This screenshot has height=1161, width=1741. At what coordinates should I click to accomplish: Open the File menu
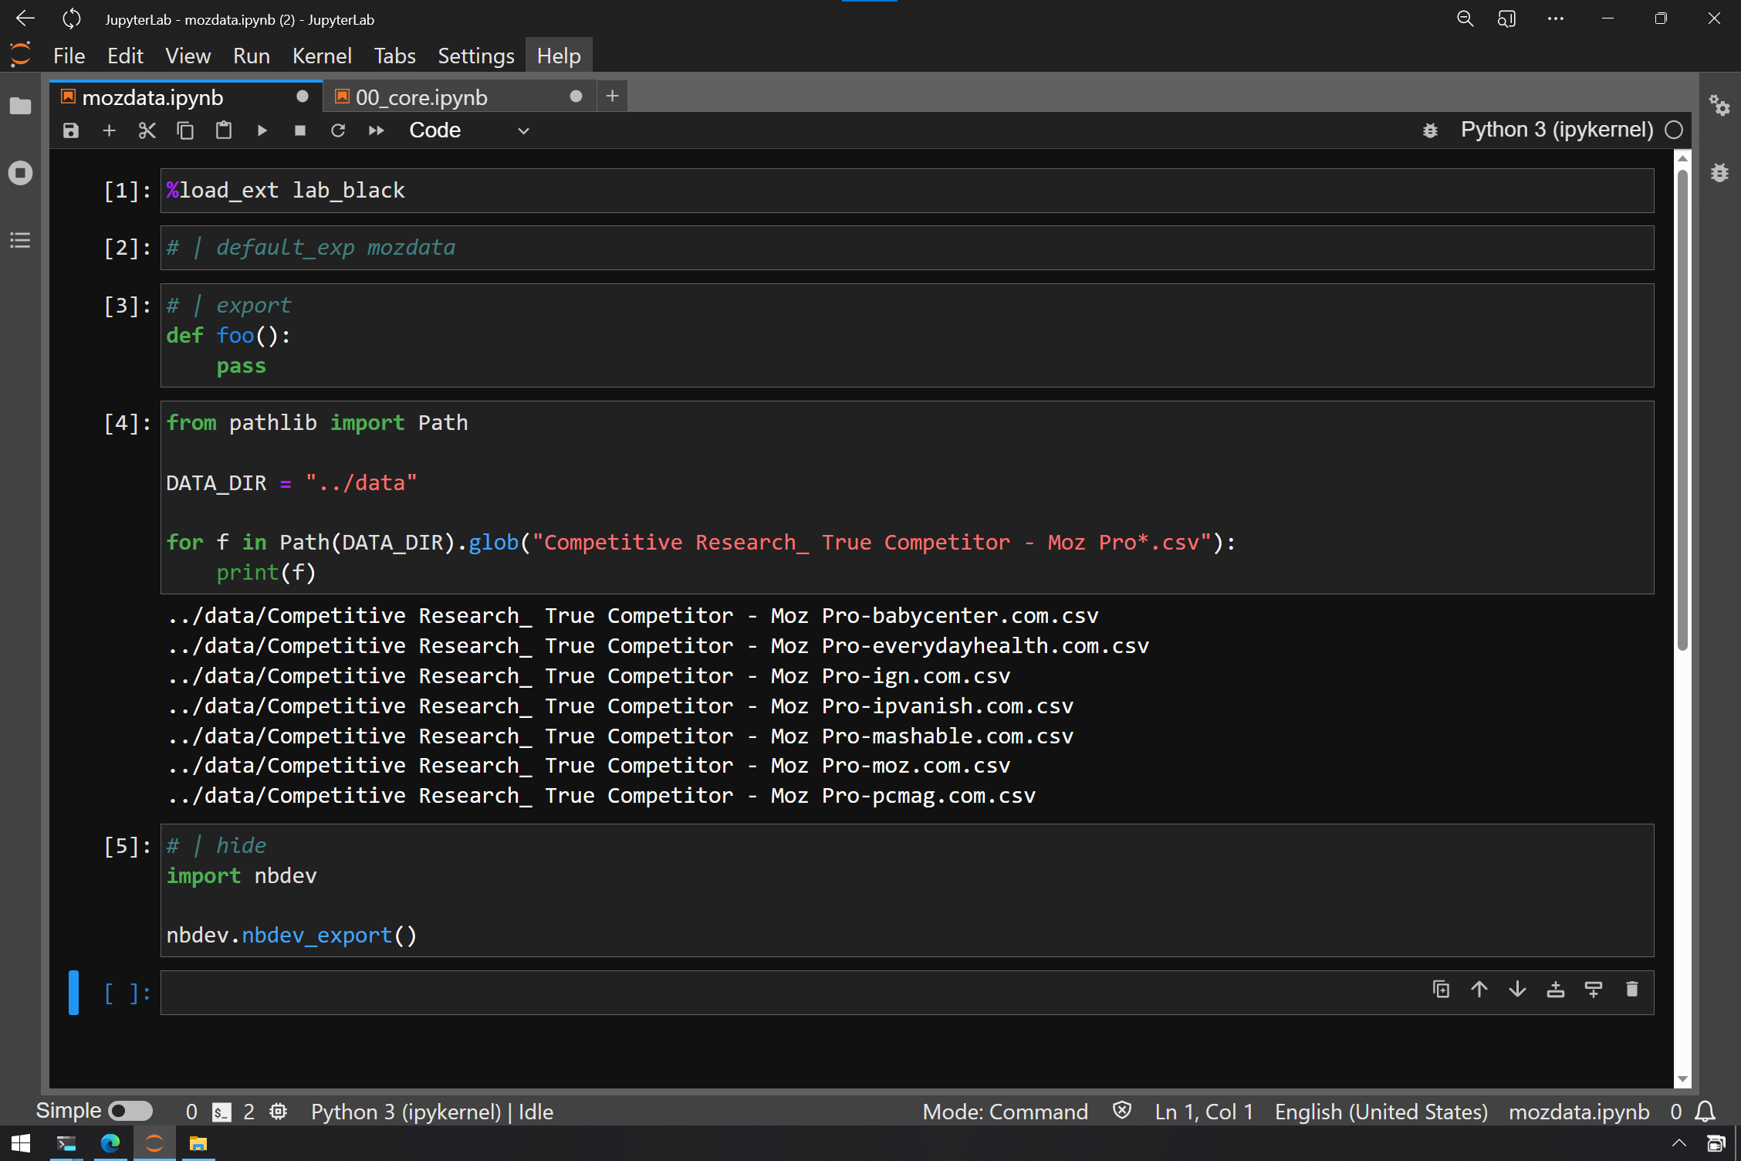coord(69,56)
